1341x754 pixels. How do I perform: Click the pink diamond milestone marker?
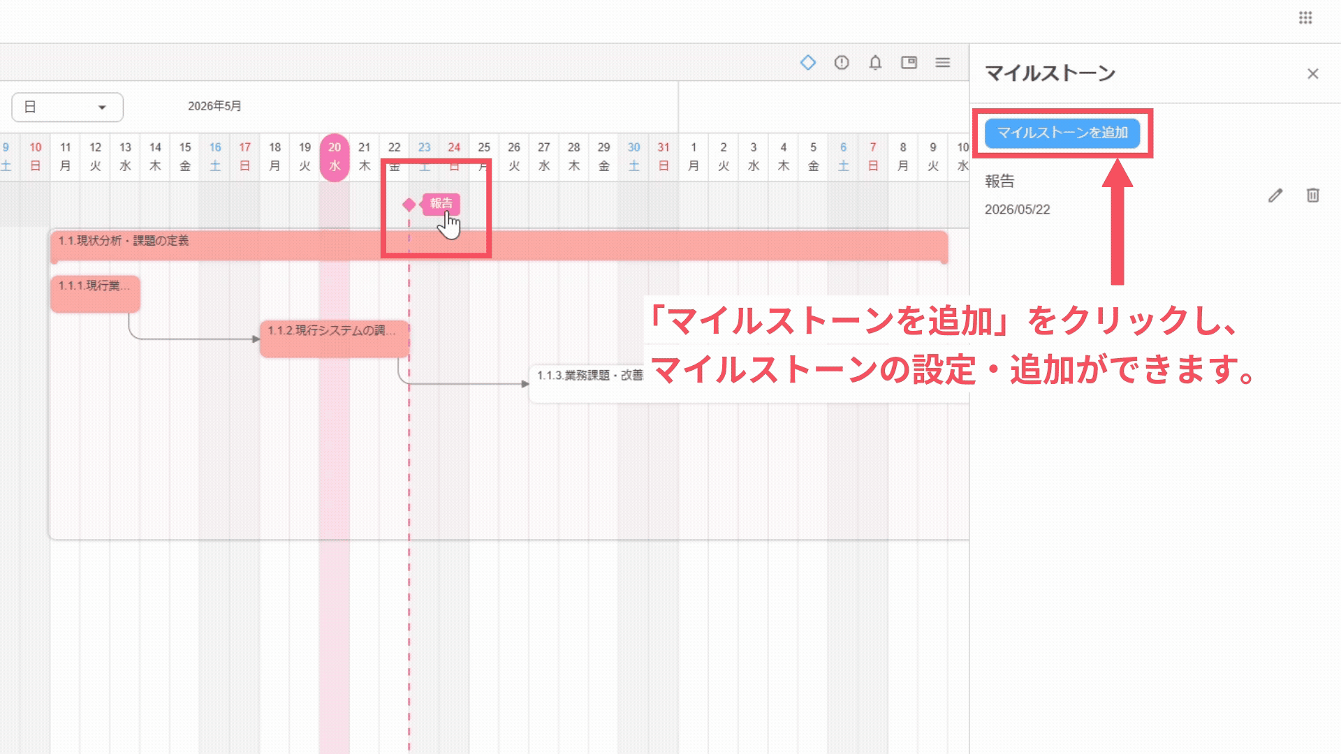pyautogui.click(x=409, y=205)
